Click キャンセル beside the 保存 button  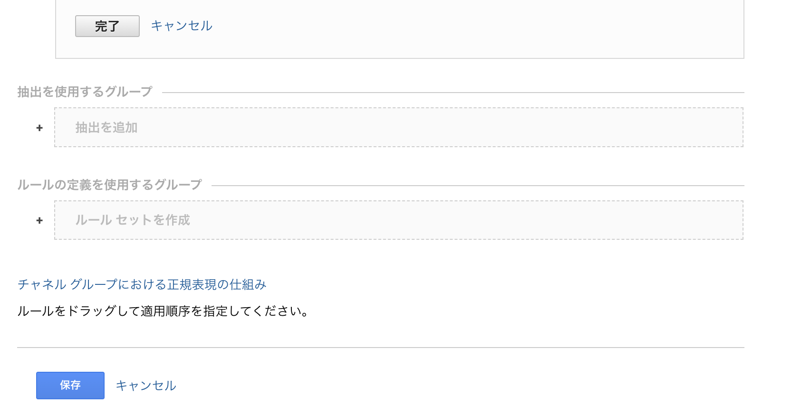146,386
